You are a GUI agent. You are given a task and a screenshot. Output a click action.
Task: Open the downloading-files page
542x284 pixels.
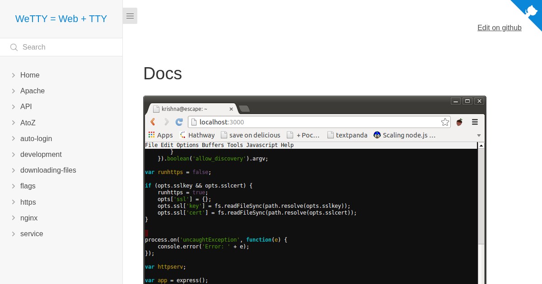point(48,170)
